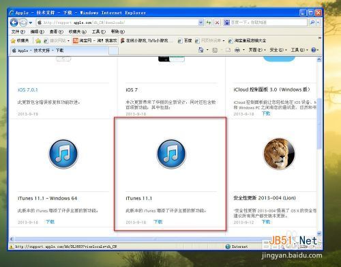341x267 pixels.
Task: Select the Apple 技术支持 下载 tab
Action: pos(59,51)
